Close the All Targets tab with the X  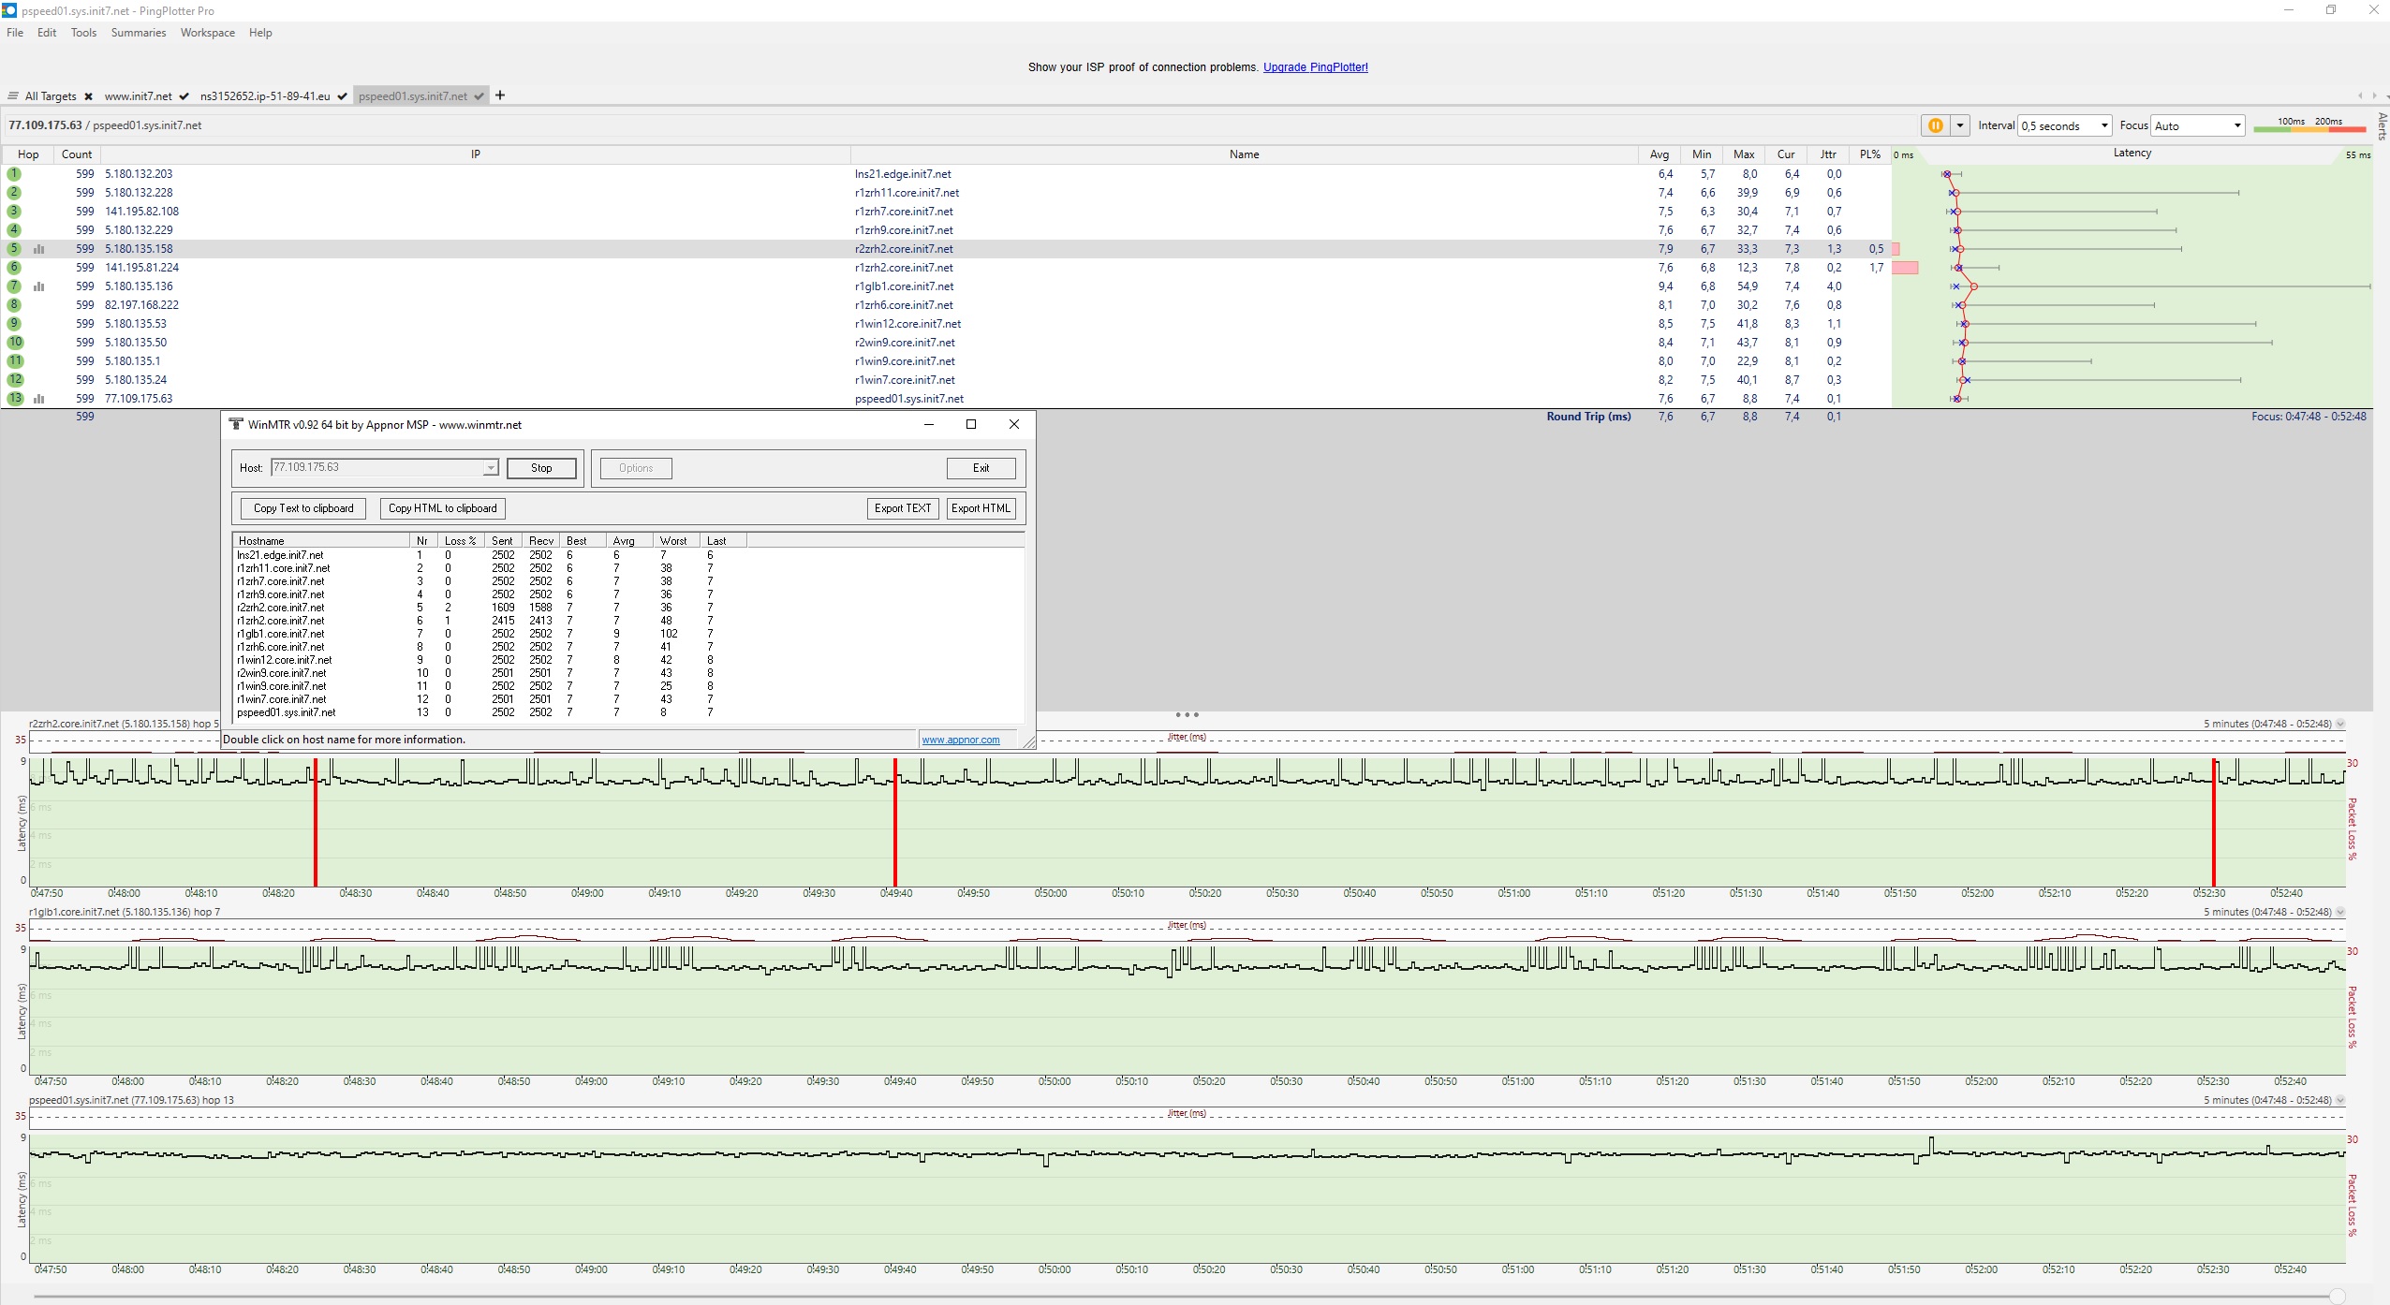[88, 96]
